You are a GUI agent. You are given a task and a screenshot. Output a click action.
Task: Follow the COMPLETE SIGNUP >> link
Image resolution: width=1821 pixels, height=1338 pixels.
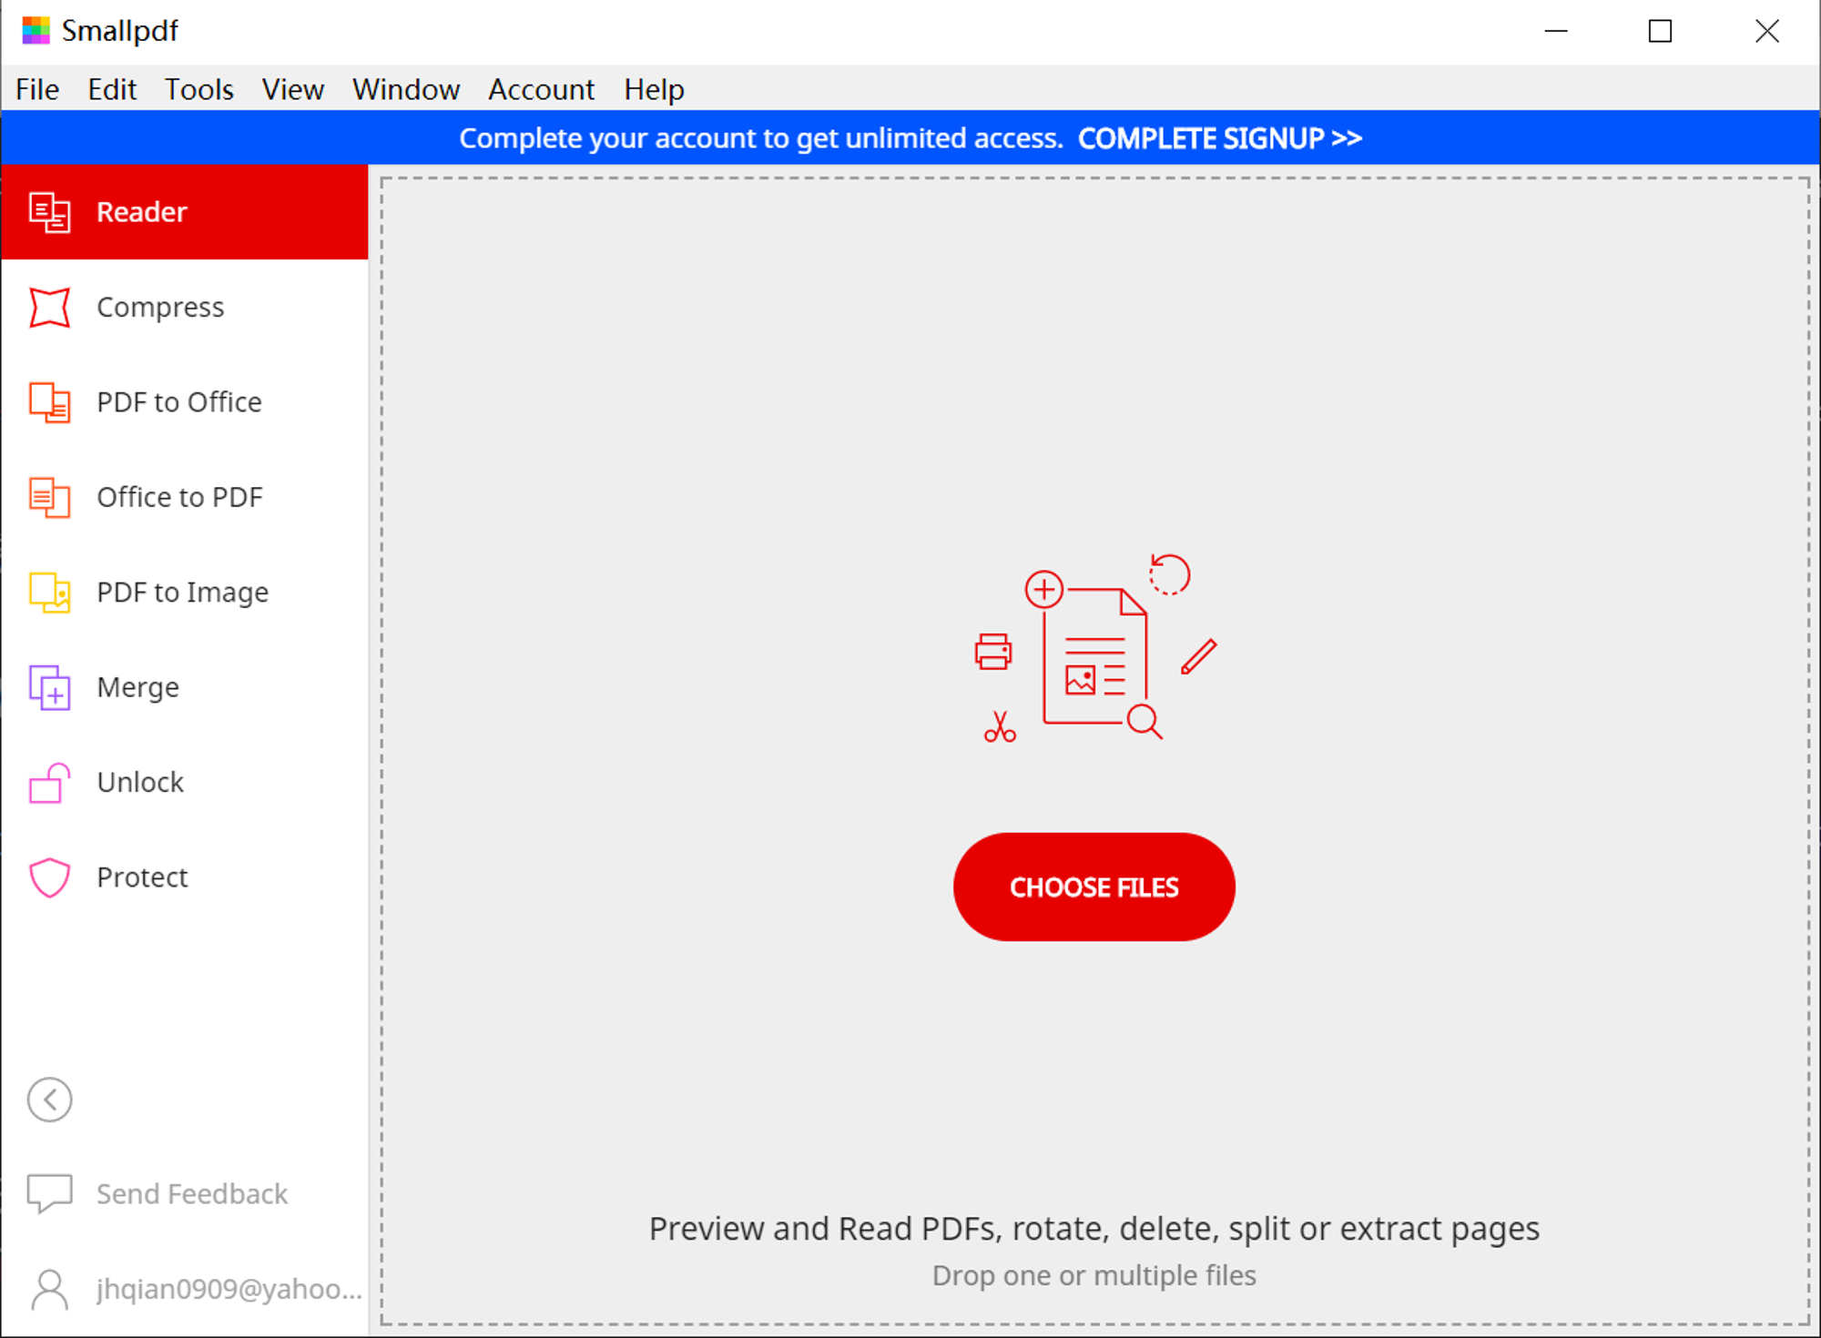(x=1220, y=138)
